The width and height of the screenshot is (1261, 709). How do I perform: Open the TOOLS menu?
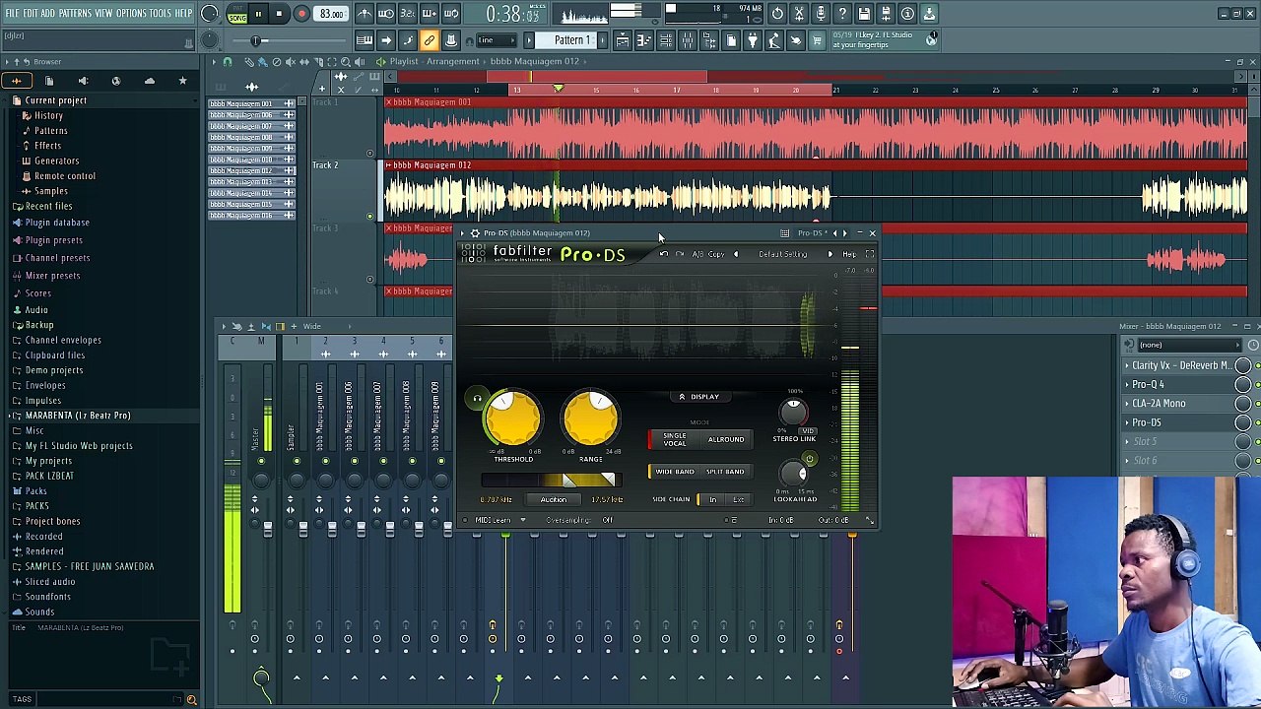pos(161,13)
